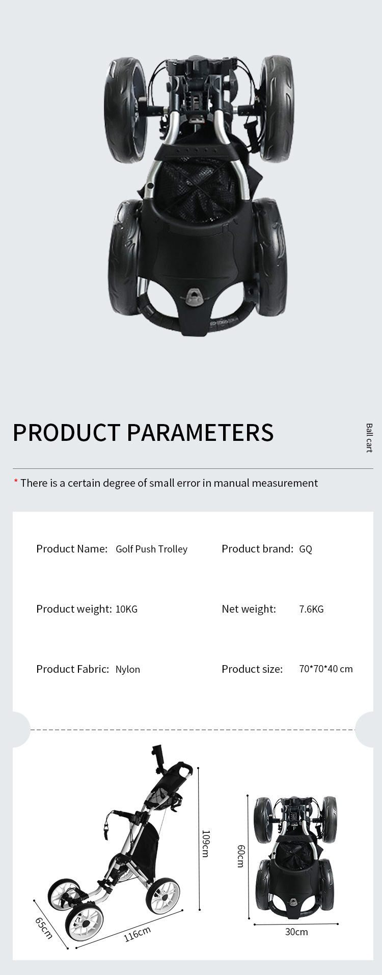382x975 pixels.
Task: Click the "60cm" folded height label
Action: [x=240, y=856]
